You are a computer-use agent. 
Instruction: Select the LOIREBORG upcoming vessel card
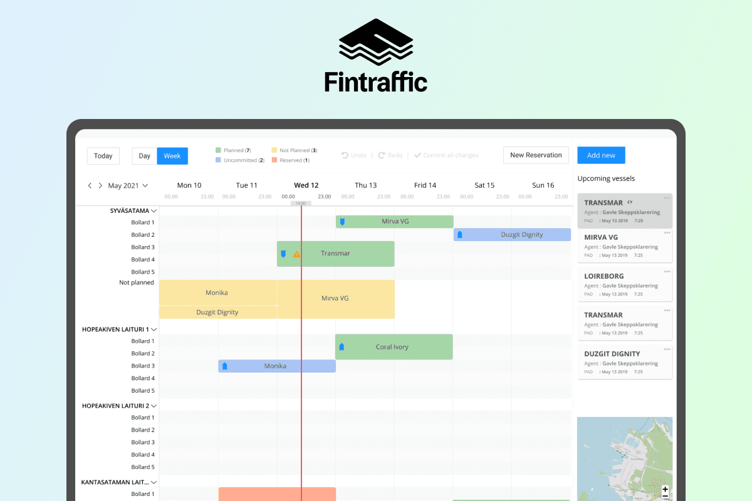625,285
